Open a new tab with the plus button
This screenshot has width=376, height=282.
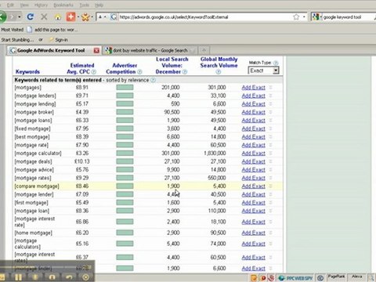click(x=204, y=50)
